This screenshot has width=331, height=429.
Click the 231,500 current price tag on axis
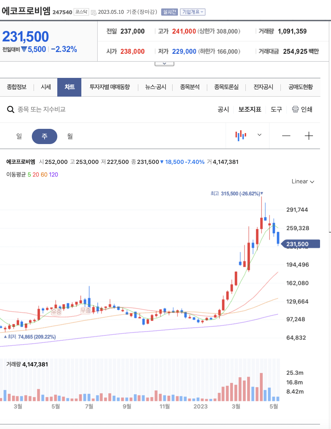[x=300, y=244]
